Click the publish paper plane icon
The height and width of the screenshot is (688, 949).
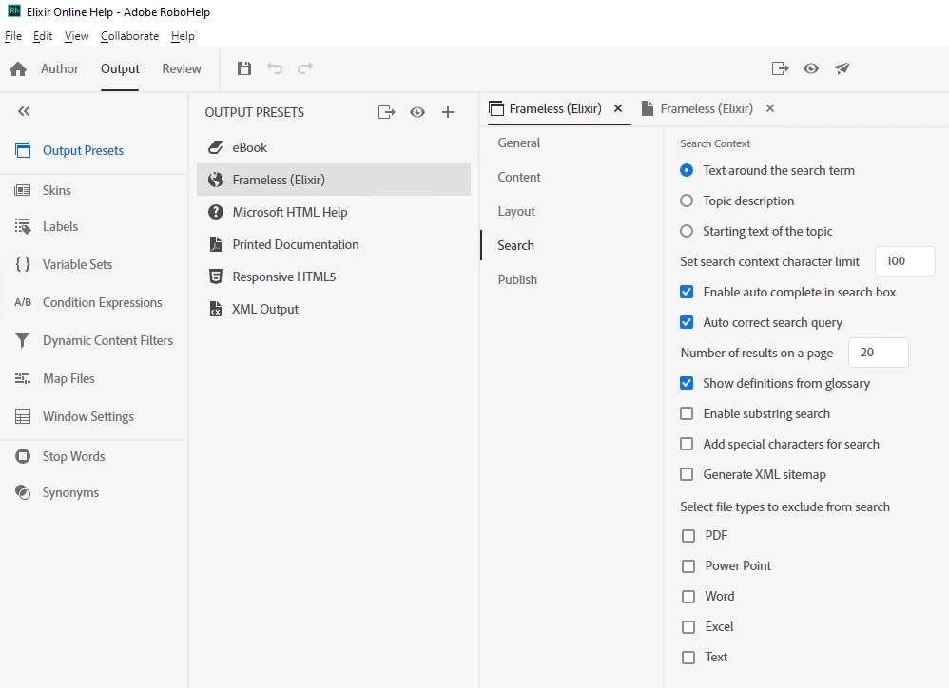click(842, 68)
